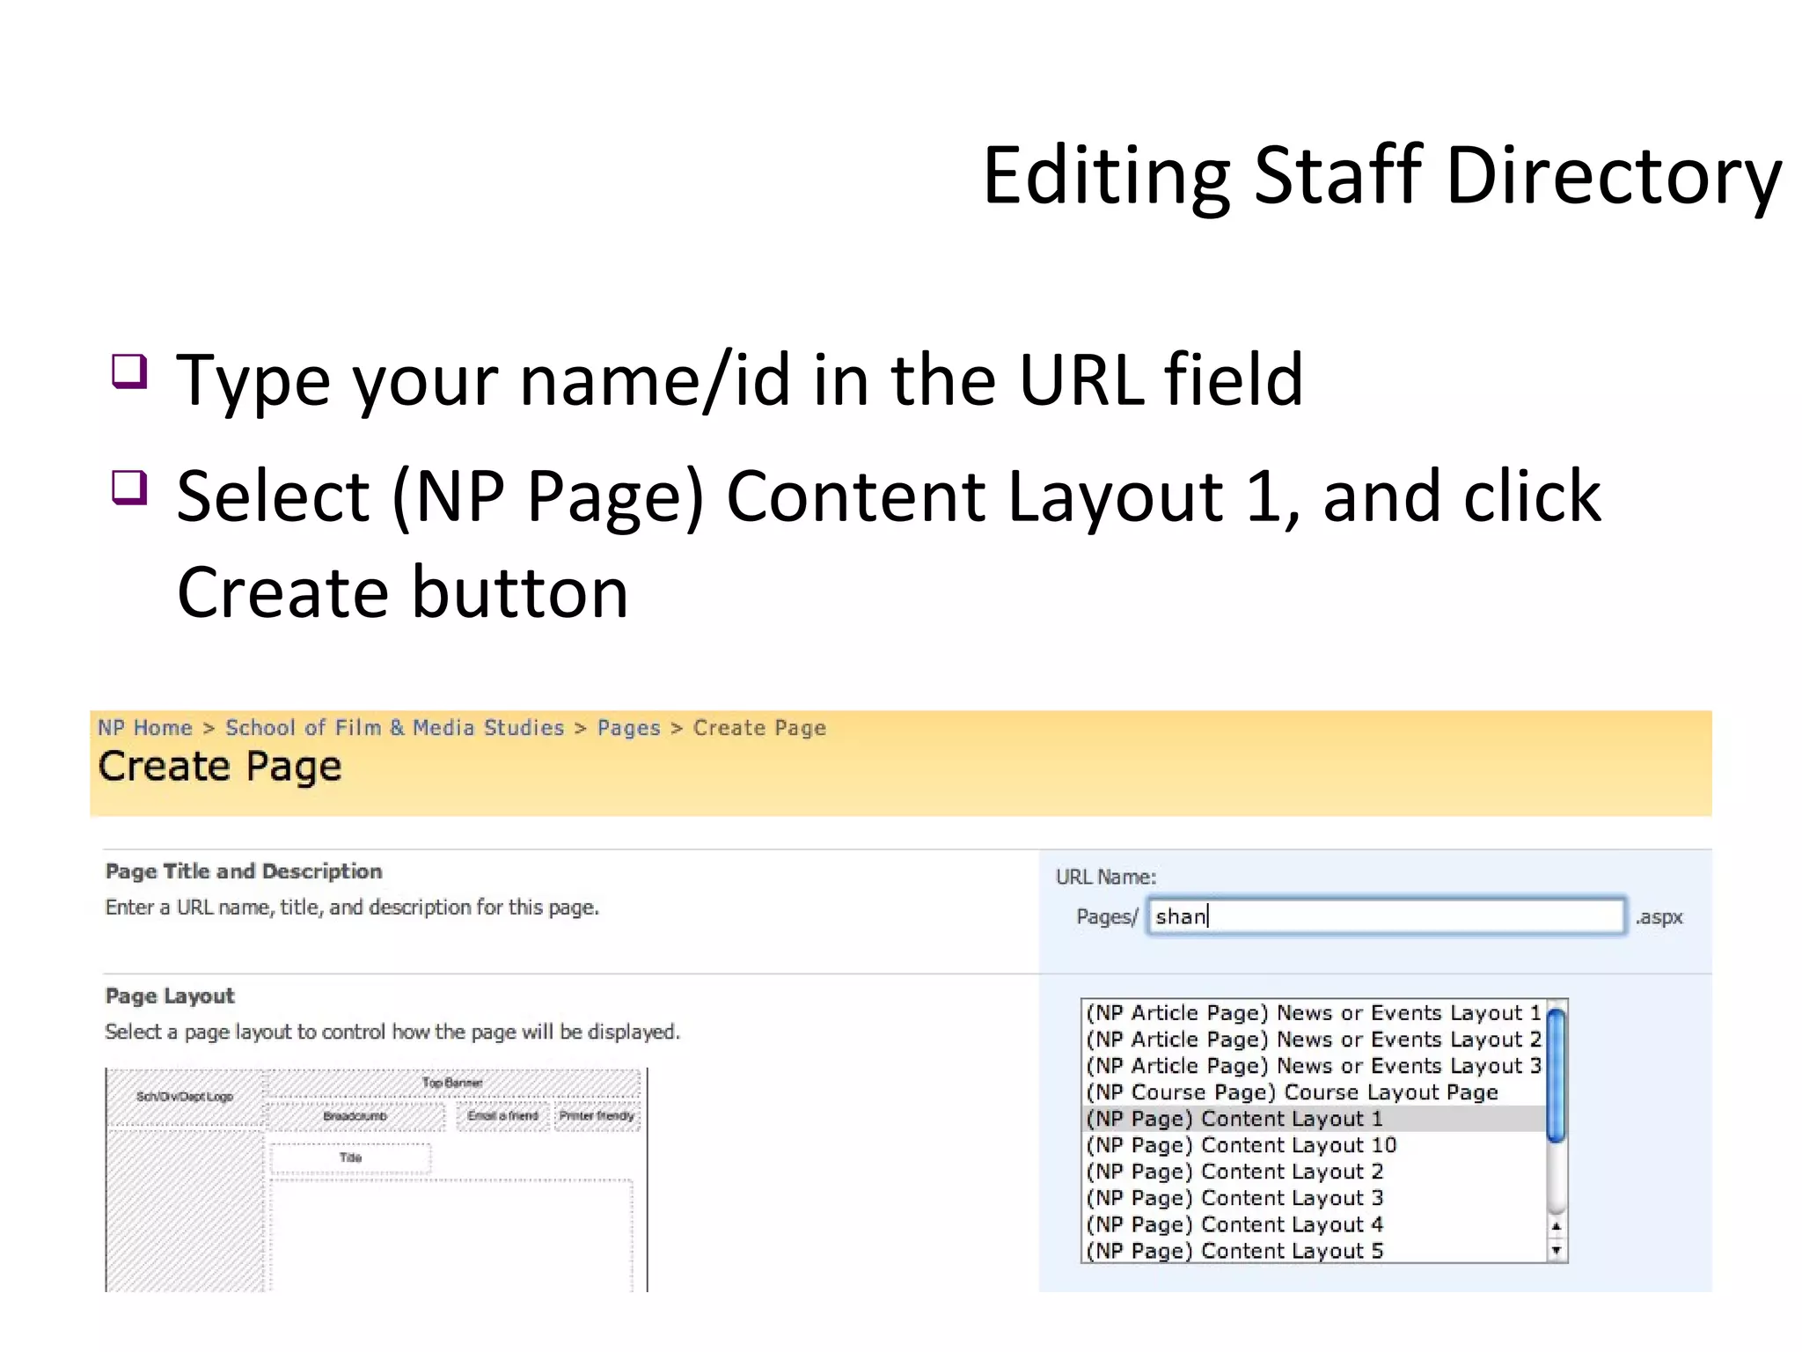
Task: Select News or Events Layout 2 option
Action: click(x=1313, y=1040)
